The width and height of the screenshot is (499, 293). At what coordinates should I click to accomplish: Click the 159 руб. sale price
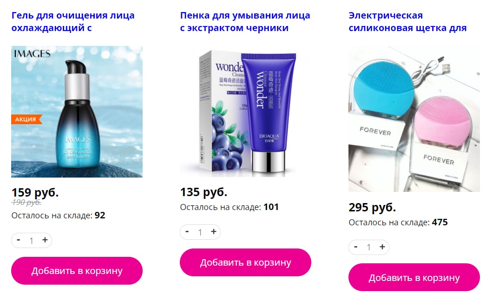(x=35, y=192)
